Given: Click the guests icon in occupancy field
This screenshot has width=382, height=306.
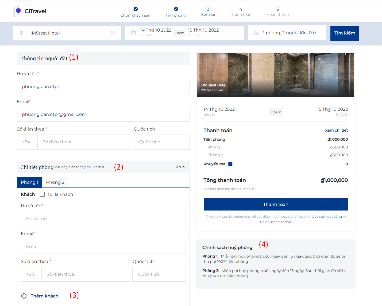Looking at the screenshot, I should click(256, 33).
